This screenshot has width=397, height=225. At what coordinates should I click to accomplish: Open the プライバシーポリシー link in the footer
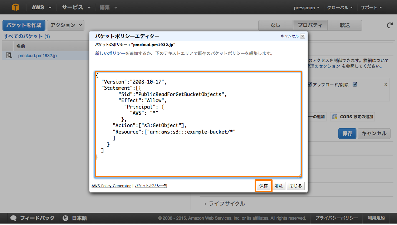pyautogui.click(x=336, y=217)
